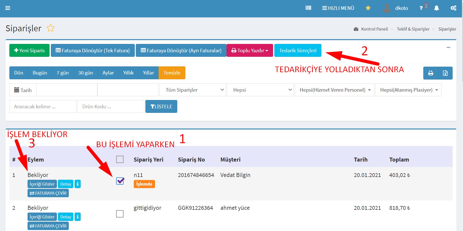The height and width of the screenshot is (231, 463).
Task: Toggle the select-all checkbox in table header
Action: pos(120,159)
